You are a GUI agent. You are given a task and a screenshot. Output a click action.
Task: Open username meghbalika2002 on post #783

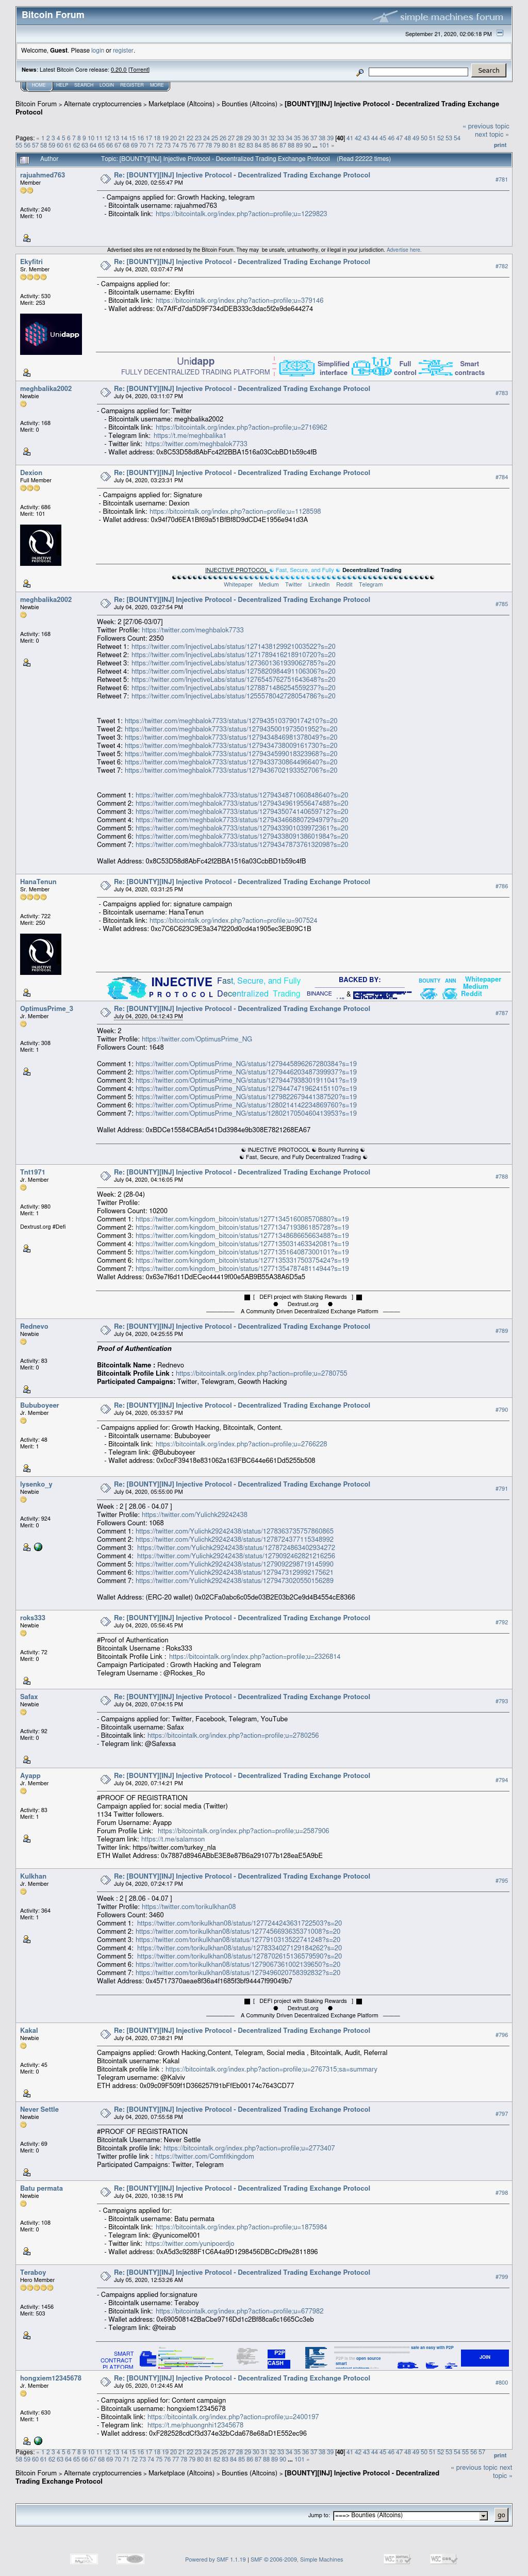click(x=46, y=389)
